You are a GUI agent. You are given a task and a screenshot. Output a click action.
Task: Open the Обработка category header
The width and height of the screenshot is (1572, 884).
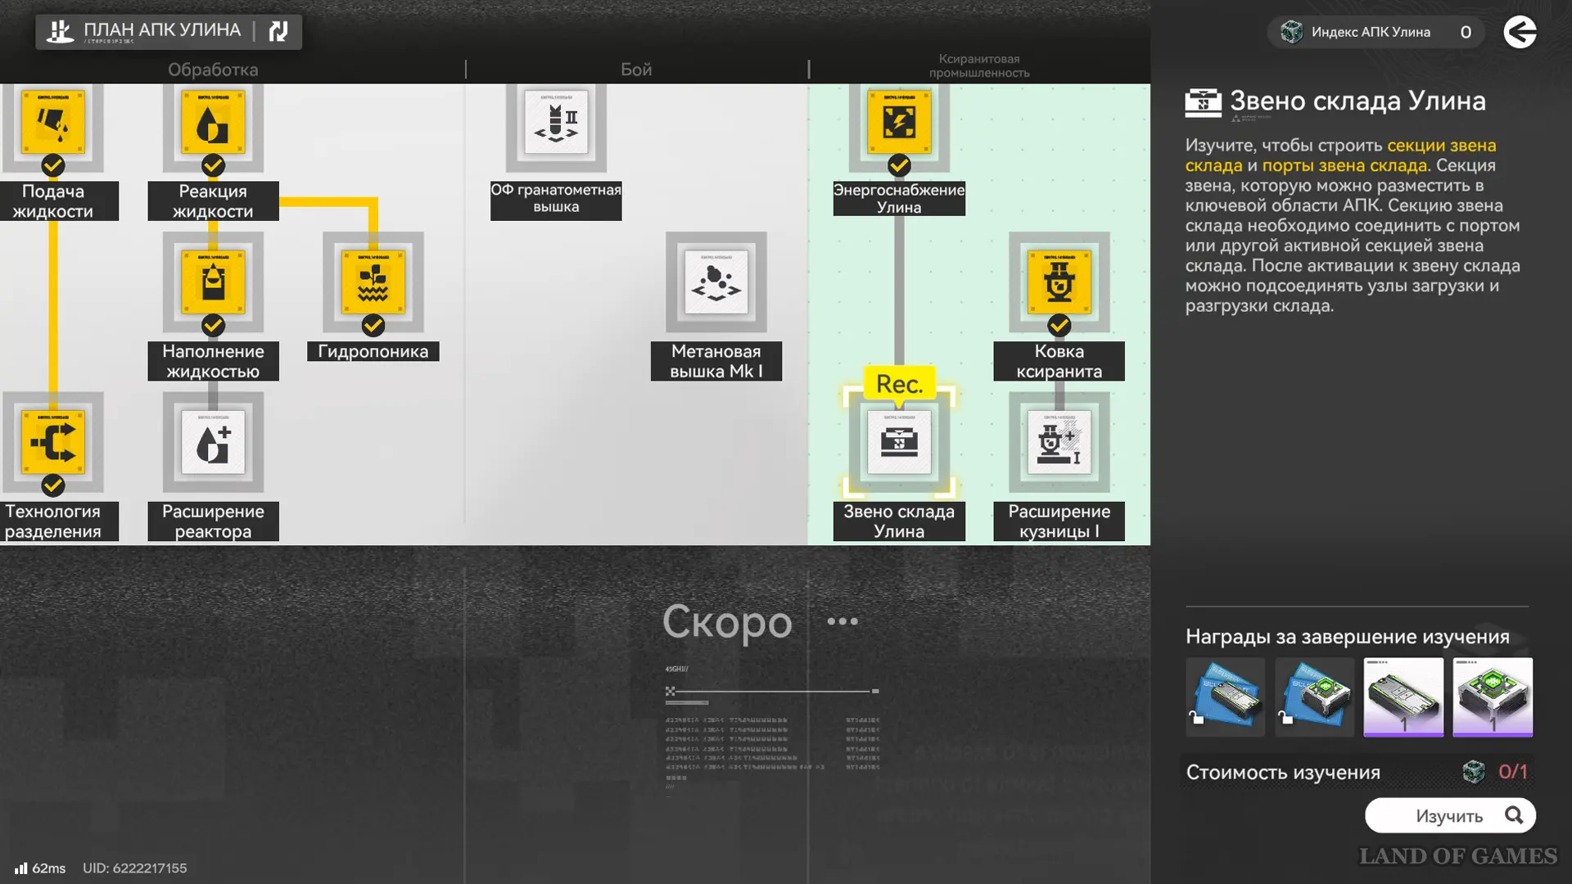[x=213, y=70]
